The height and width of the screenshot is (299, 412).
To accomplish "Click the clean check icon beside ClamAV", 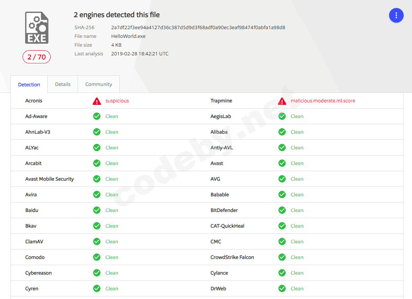I will click(97, 242).
